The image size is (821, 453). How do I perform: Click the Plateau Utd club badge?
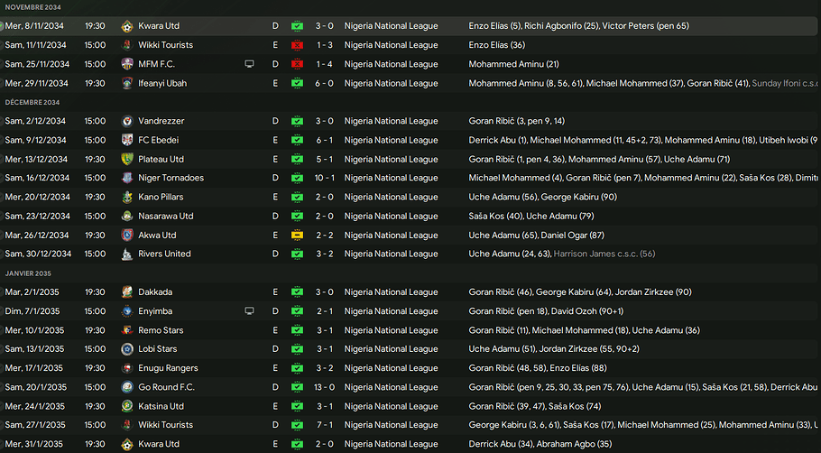pos(127,160)
